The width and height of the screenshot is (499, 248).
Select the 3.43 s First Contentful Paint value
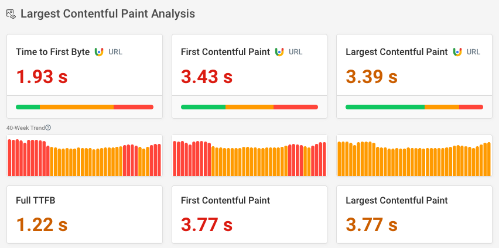tap(207, 77)
